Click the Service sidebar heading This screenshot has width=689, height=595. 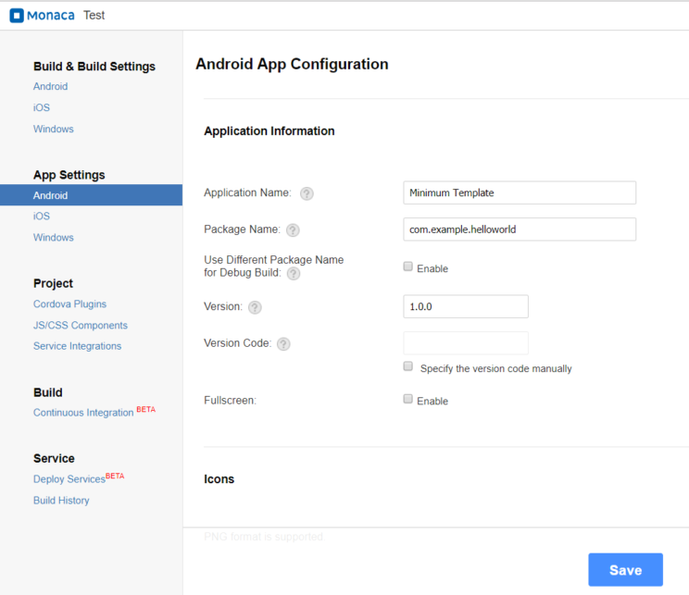(54, 458)
